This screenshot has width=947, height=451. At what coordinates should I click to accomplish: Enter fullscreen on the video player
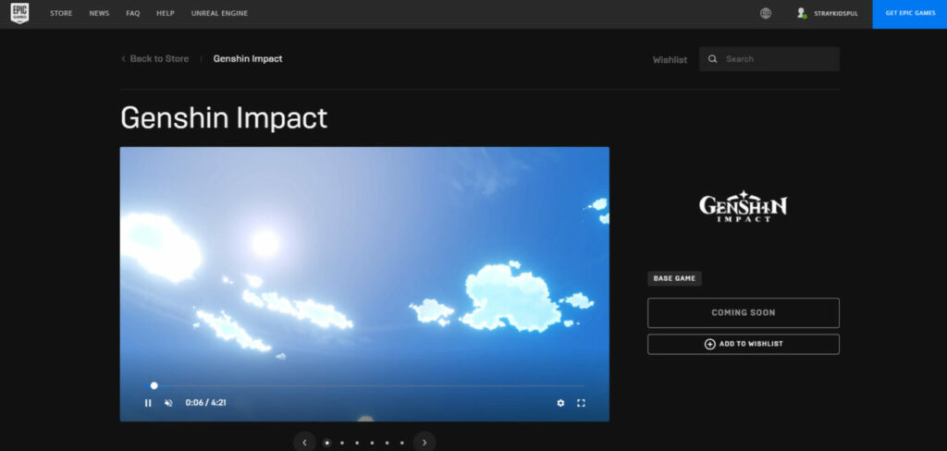pyautogui.click(x=581, y=403)
